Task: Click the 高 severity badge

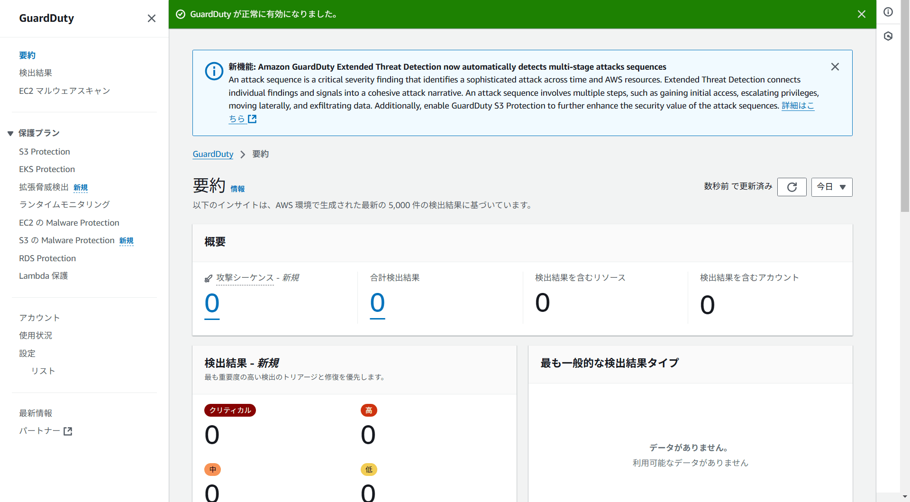Action: coord(369,411)
